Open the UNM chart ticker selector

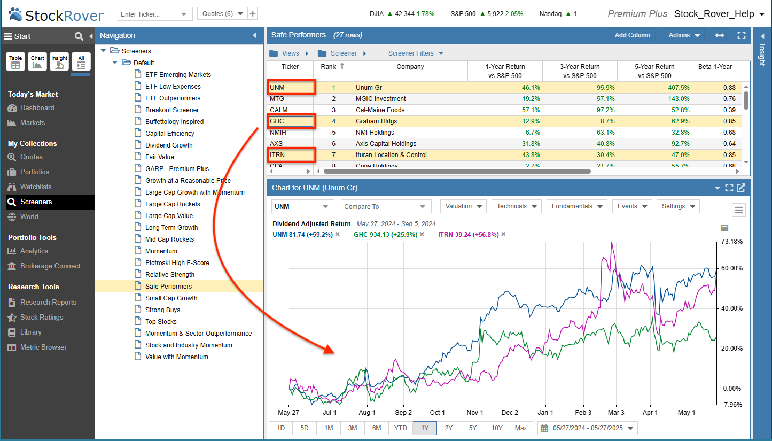coord(303,206)
